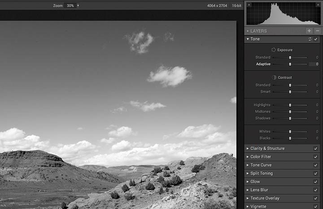Uncheck the Lens Blur checkbox
The width and height of the screenshot is (323, 209).
315,190
